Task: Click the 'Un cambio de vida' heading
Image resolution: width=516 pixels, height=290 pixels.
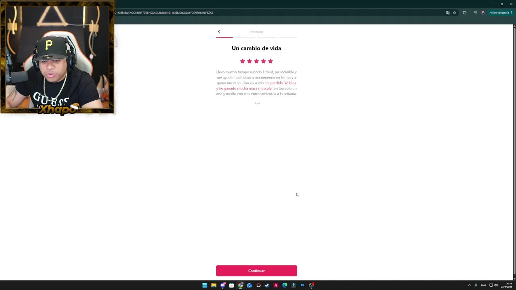Action: click(x=256, y=48)
